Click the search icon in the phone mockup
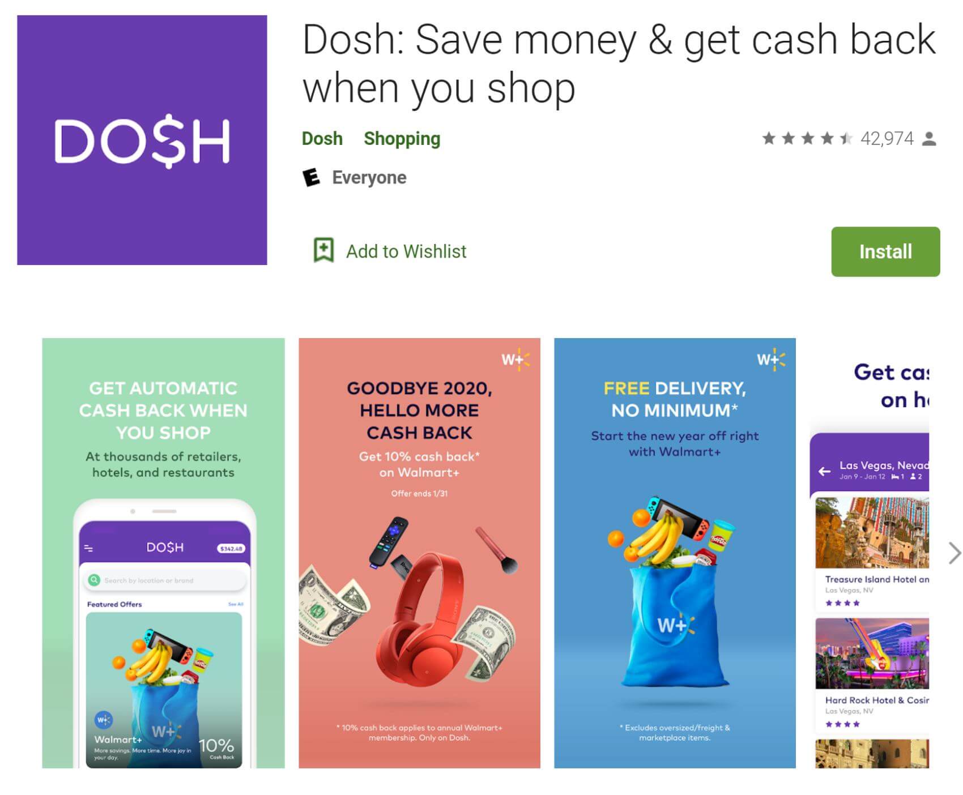The image size is (963, 795). (x=94, y=580)
